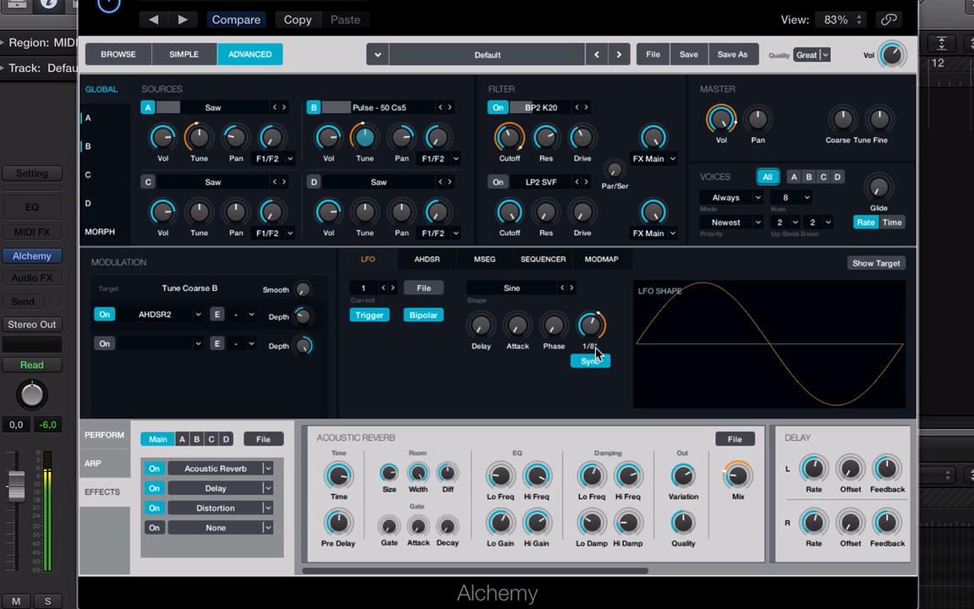
Task: Click the Source A Tune knob
Action: point(199,137)
